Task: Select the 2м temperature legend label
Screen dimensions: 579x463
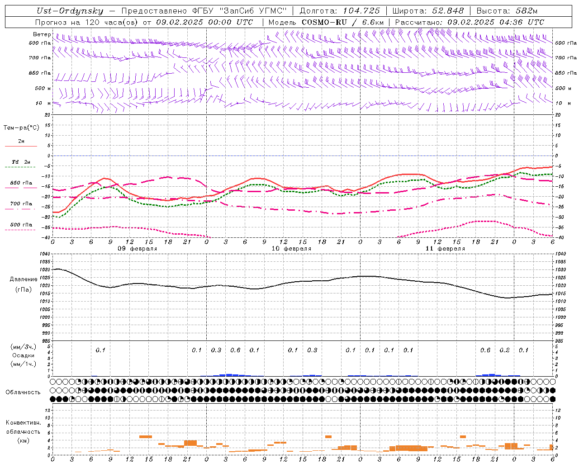Action: tap(21, 141)
